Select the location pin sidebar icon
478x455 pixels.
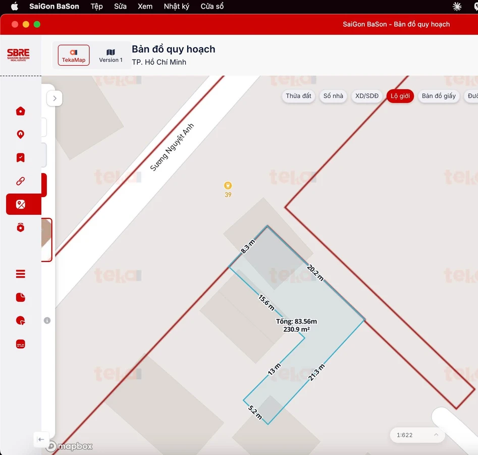(x=20, y=134)
